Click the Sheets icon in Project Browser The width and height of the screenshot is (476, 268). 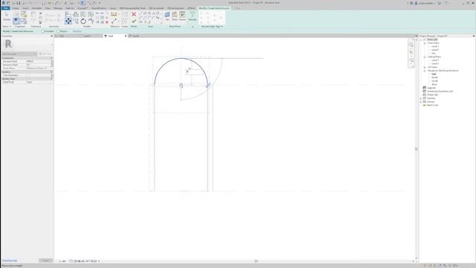pos(425,95)
